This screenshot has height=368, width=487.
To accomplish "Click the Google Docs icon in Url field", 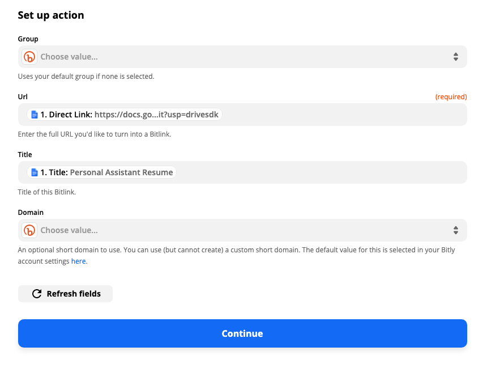I will click(35, 115).
